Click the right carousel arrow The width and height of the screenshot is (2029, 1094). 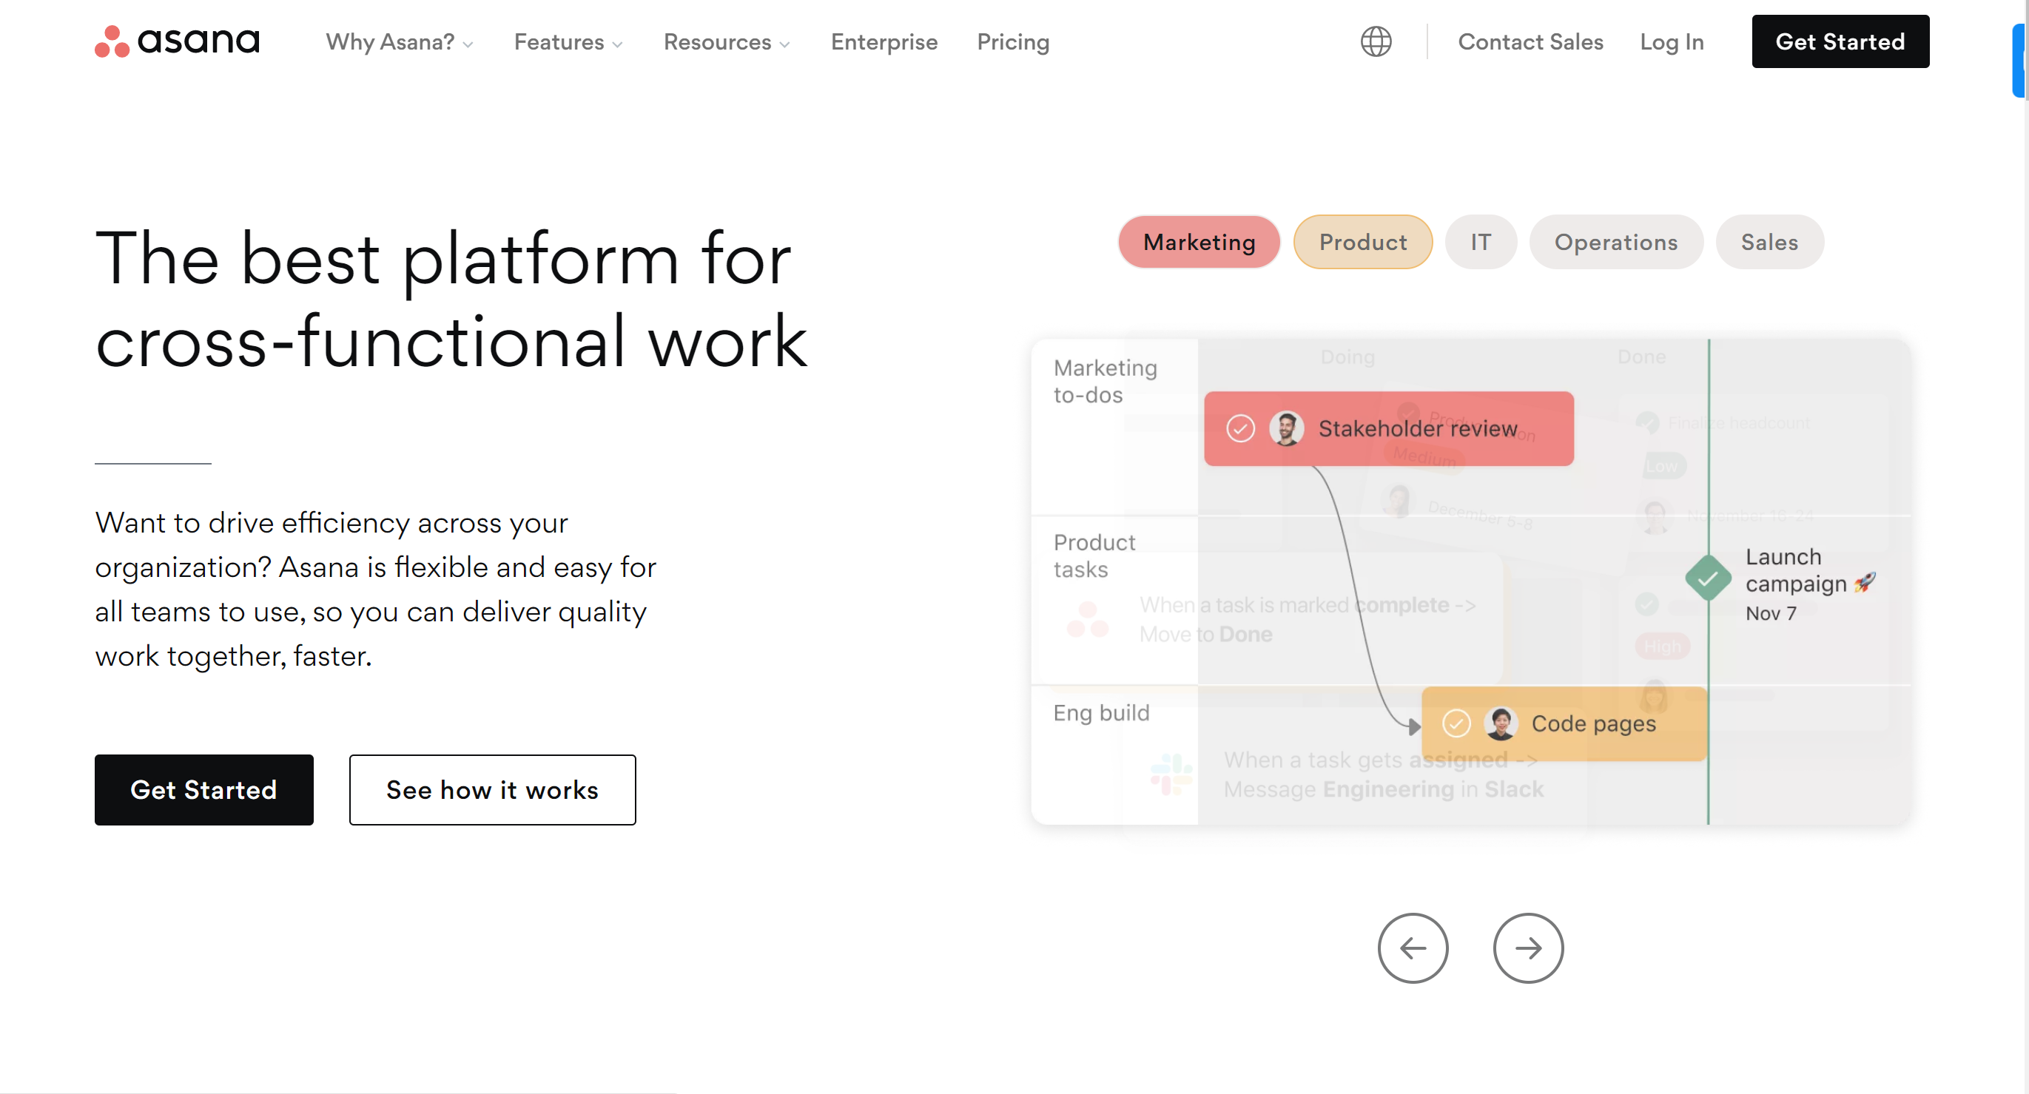tap(1528, 948)
